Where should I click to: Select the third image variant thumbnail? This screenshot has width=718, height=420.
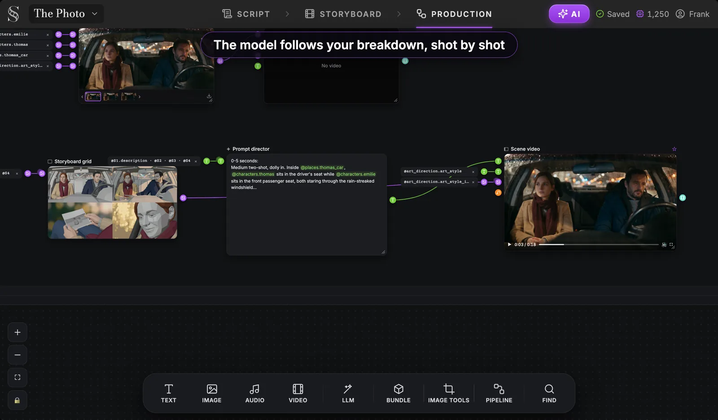click(128, 97)
